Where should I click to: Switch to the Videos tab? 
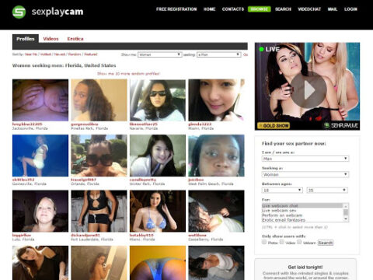pyautogui.click(x=51, y=39)
